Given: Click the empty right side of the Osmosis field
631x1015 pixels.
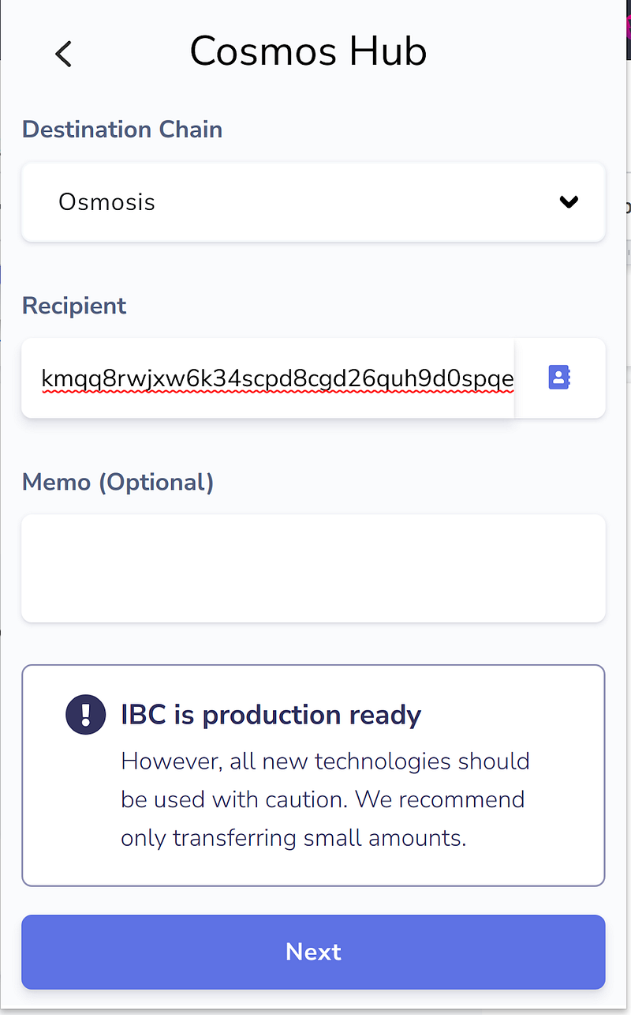Looking at the screenshot, I should coord(355,202).
